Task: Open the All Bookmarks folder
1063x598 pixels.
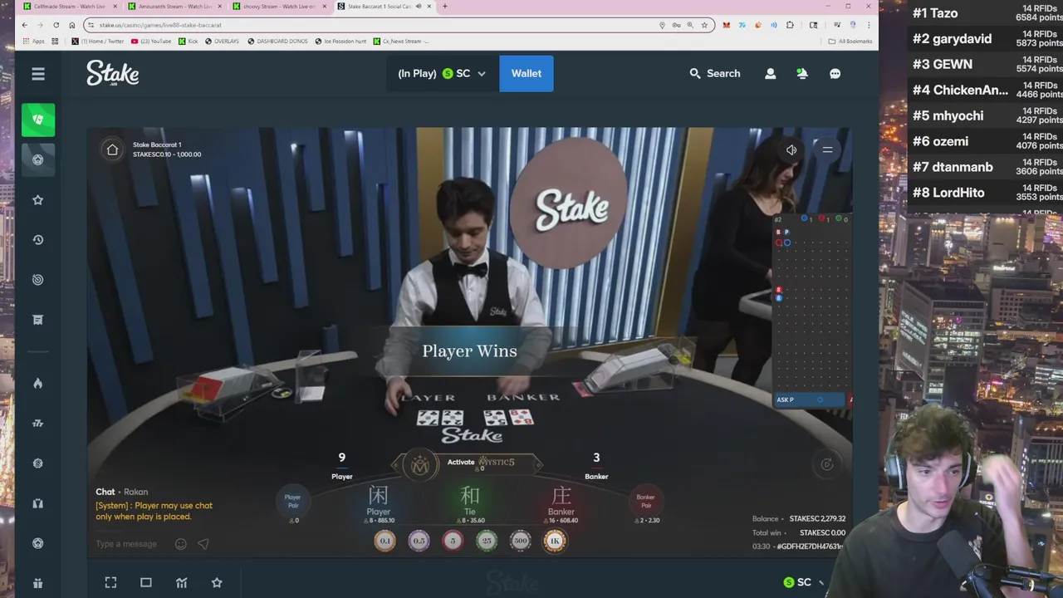Action: pos(850,41)
